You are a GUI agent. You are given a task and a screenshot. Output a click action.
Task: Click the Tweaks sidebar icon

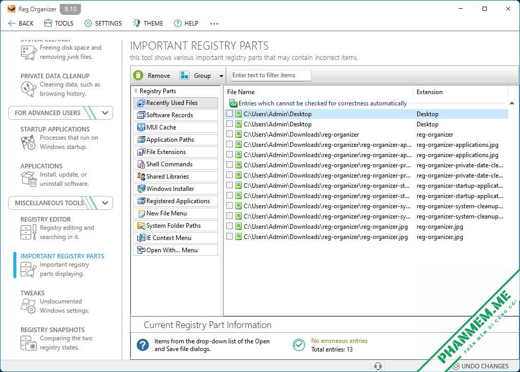coord(29,305)
